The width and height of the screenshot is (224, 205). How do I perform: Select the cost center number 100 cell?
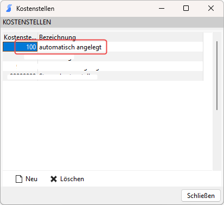click(x=20, y=47)
